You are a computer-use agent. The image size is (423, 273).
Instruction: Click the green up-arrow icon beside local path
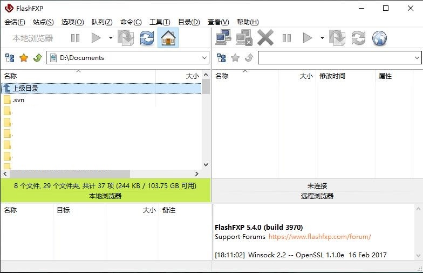tap(37, 58)
